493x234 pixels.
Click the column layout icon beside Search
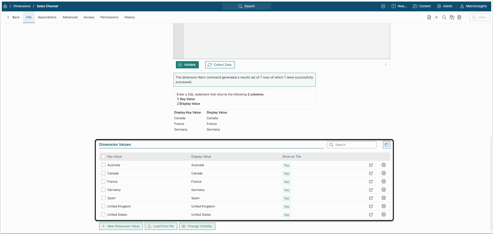(x=386, y=145)
